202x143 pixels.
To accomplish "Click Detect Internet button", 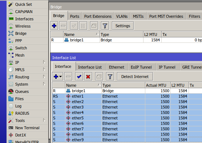I will pyautogui.click(x=135, y=77).
